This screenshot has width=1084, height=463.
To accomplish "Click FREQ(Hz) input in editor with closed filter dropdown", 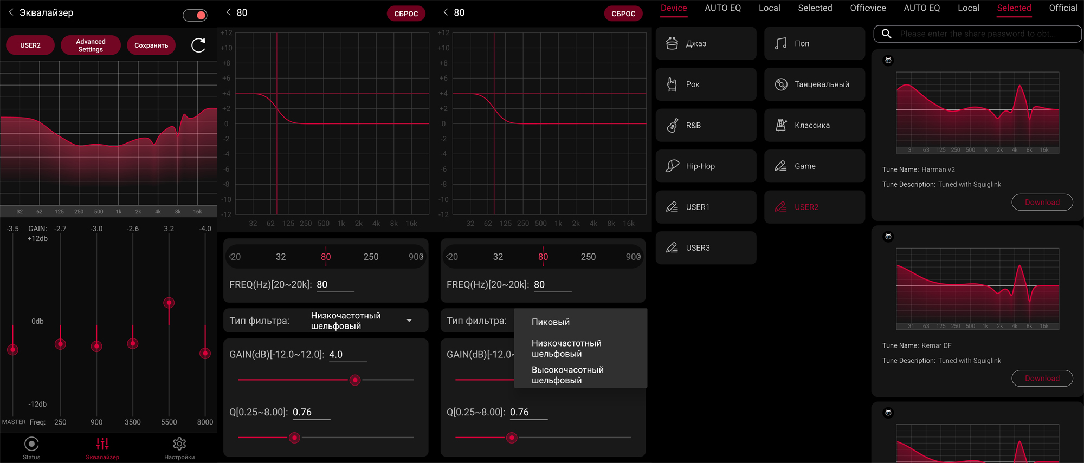I will [335, 285].
